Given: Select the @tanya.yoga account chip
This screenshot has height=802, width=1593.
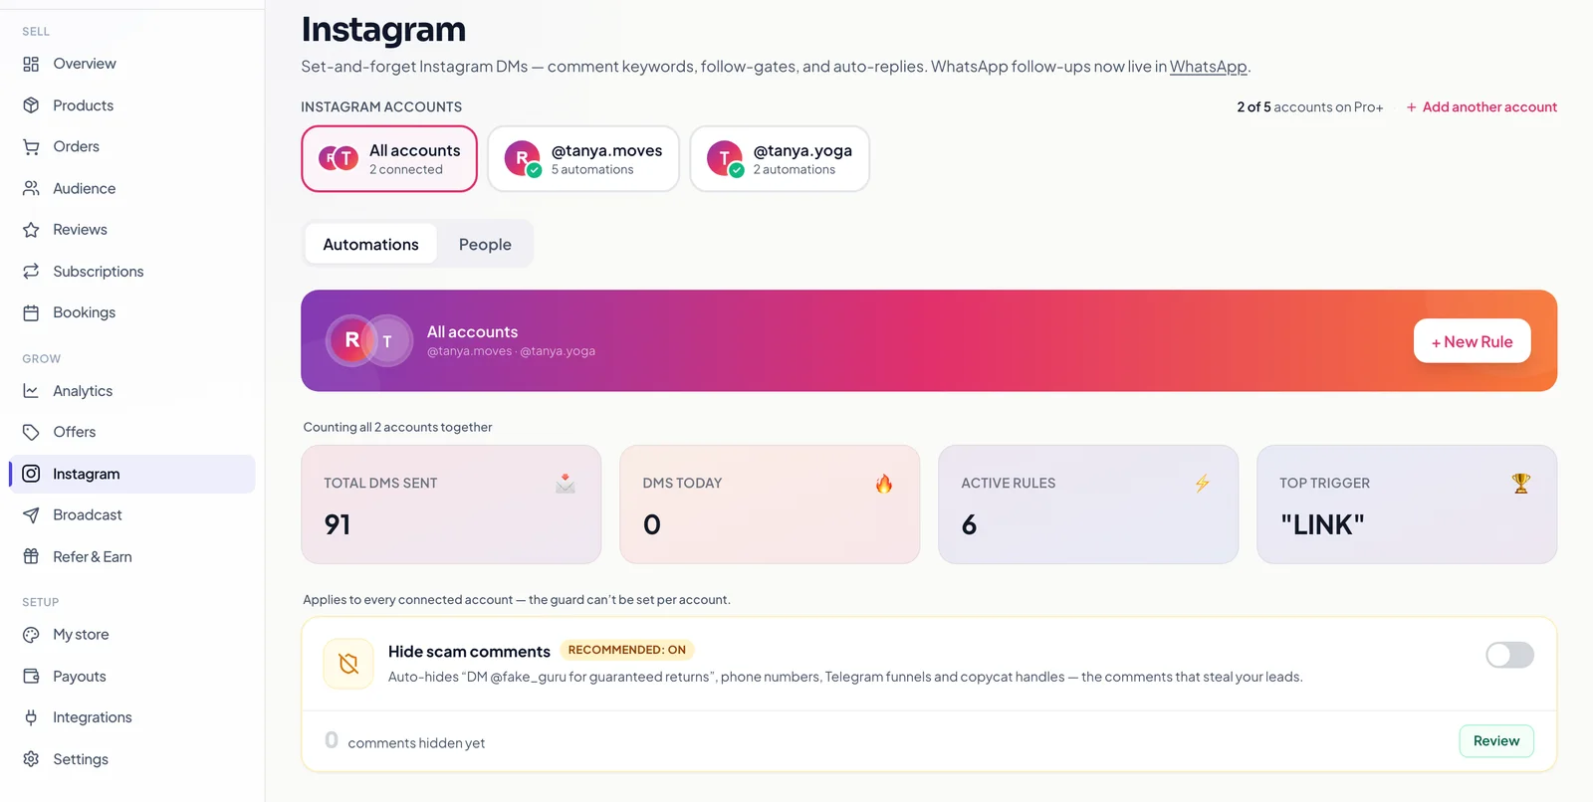Looking at the screenshot, I should [780, 158].
